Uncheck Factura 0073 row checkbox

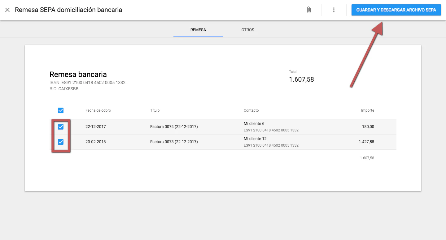(x=60, y=142)
